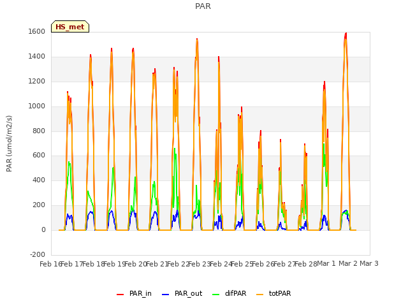Click the totPAR legend label

(x=280, y=293)
